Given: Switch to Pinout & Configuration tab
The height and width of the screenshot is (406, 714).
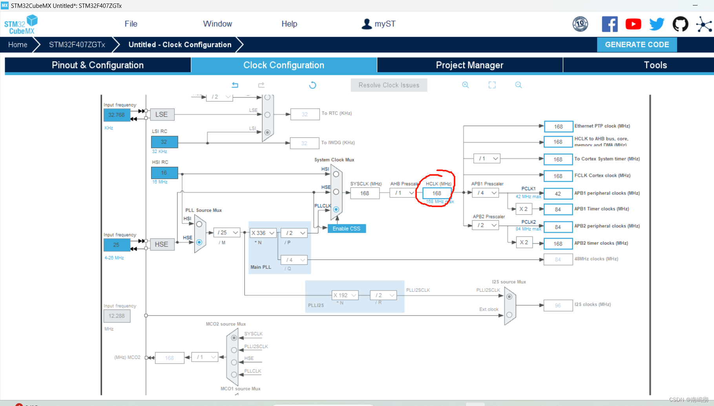Looking at the screenshot, I should click(98, 65).
